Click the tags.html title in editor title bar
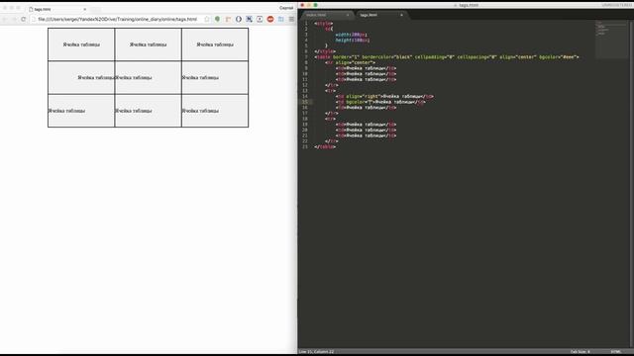634x356 pixels. coord(469,5)
